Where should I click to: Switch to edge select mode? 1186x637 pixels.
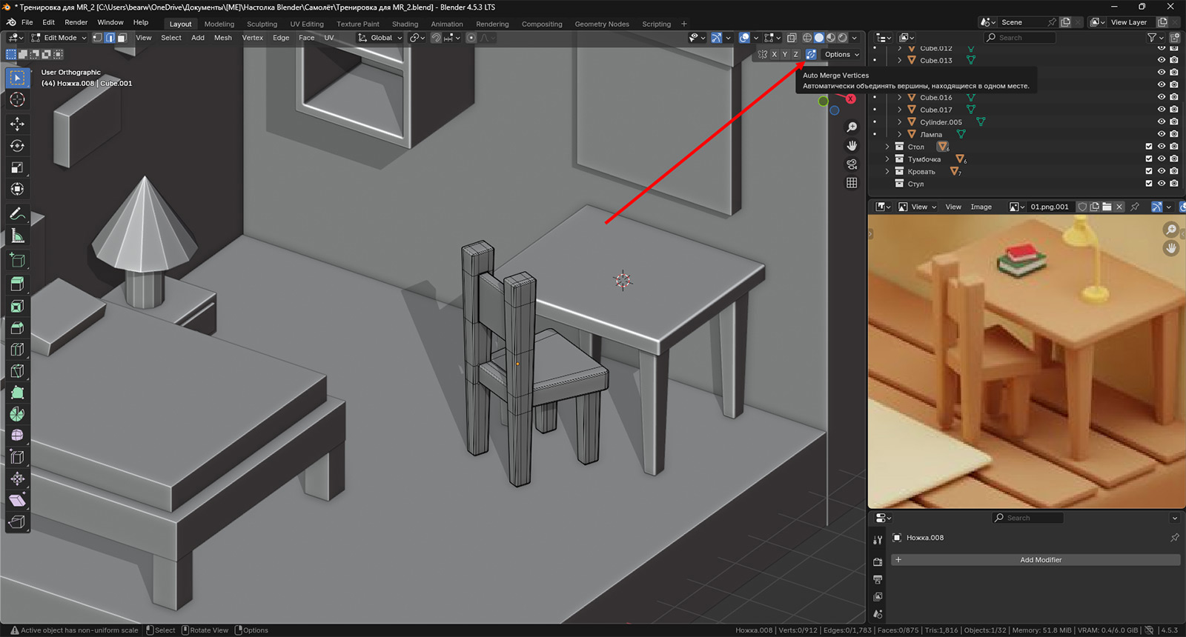click(110, 38)
